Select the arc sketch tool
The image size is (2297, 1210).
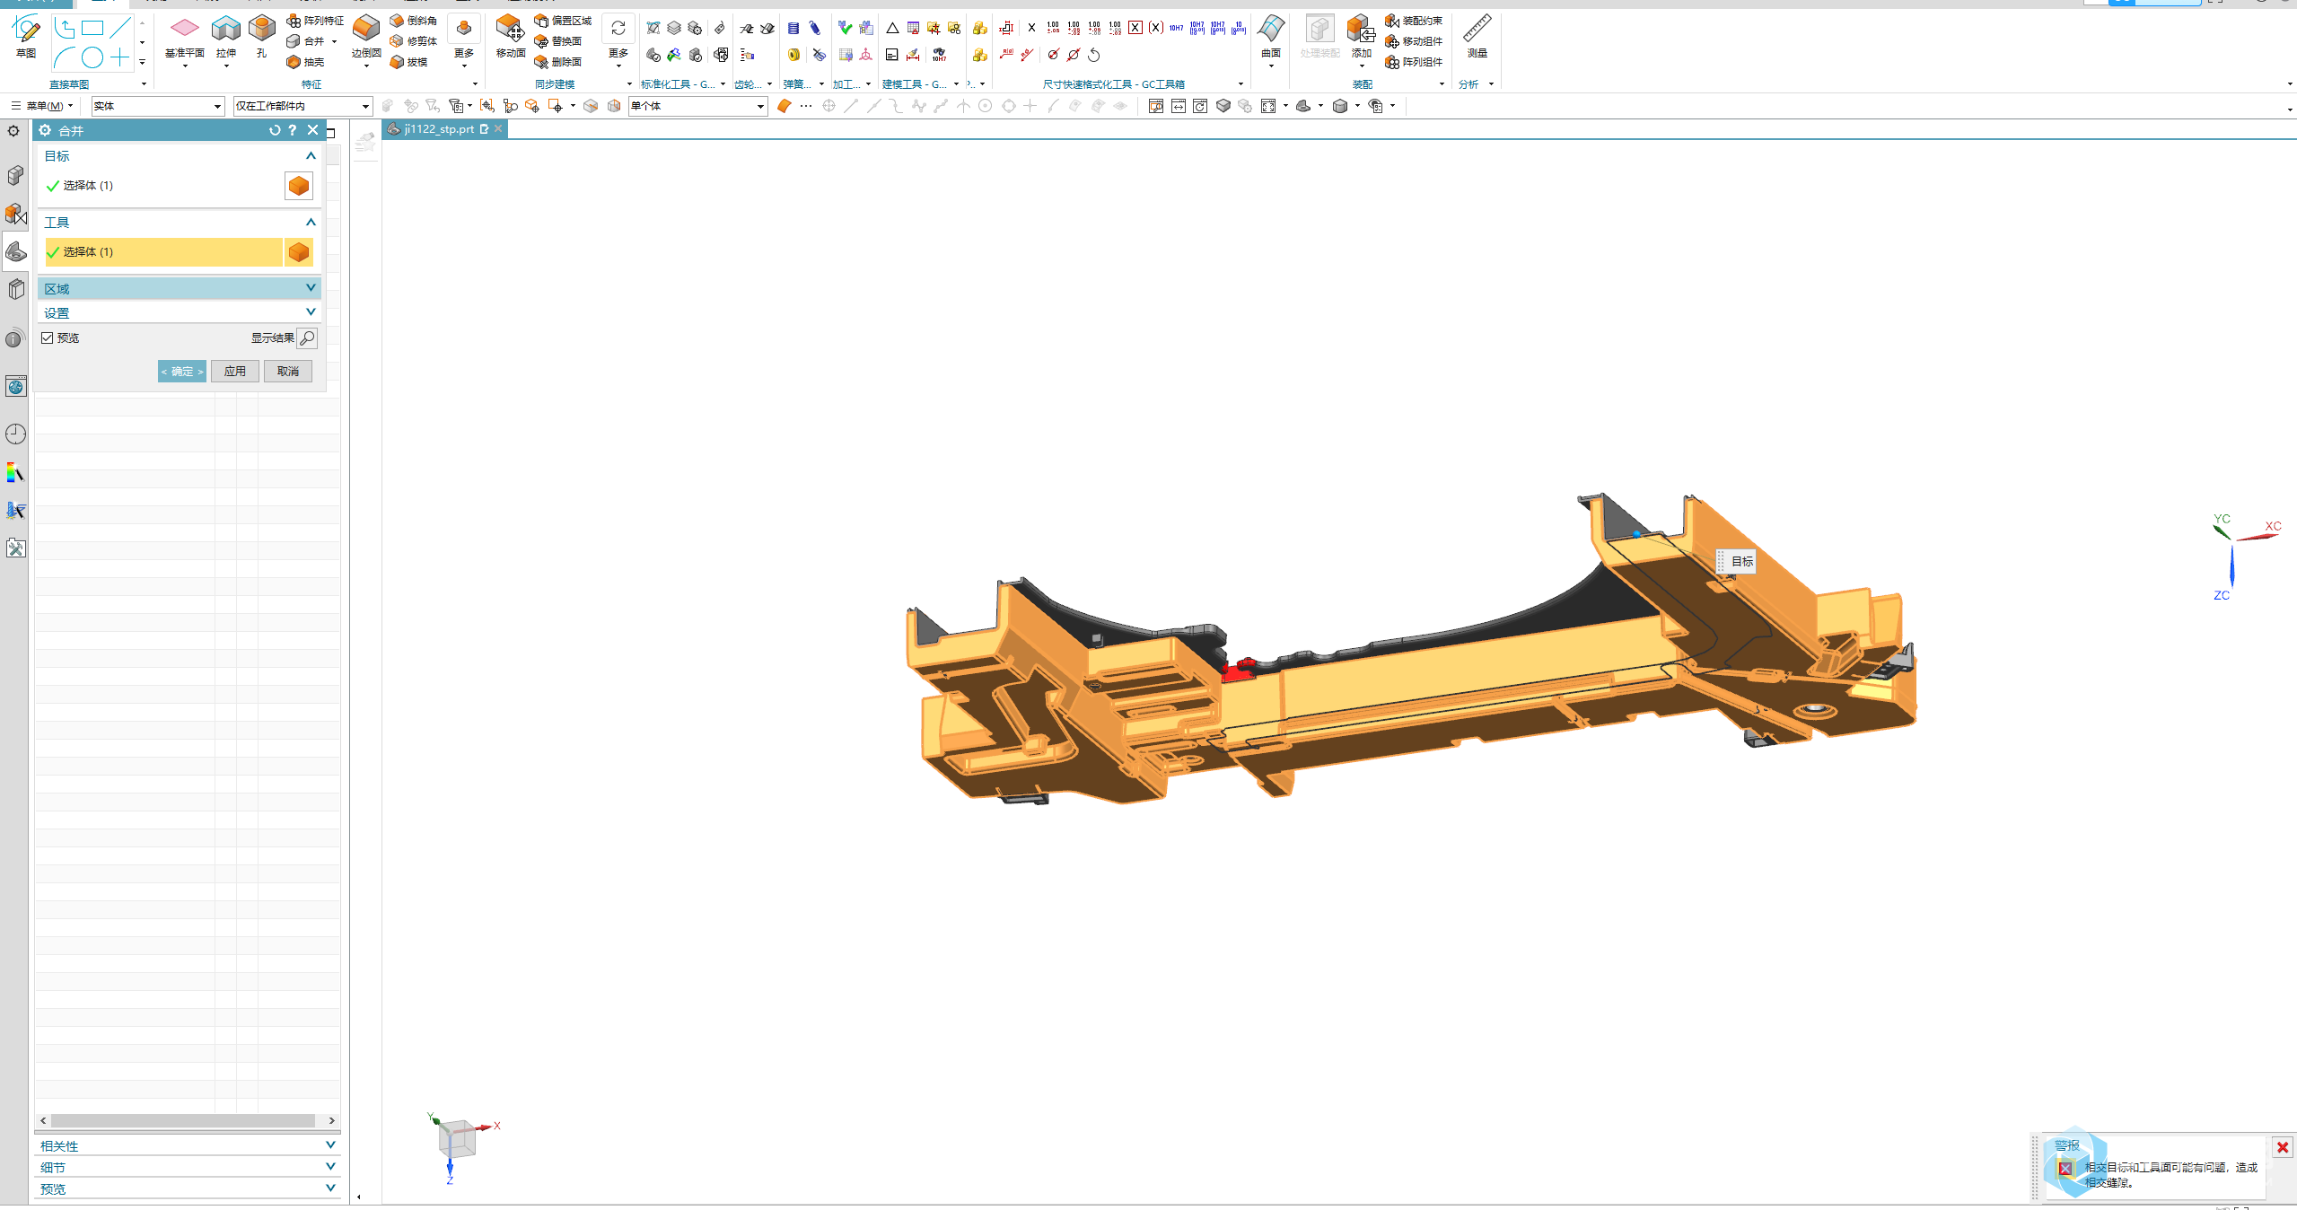pos(65,58)
